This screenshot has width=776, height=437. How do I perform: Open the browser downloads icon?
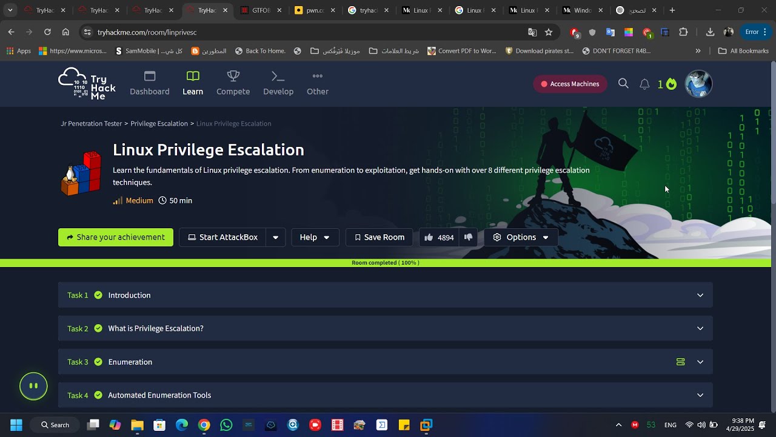point(710,32)
